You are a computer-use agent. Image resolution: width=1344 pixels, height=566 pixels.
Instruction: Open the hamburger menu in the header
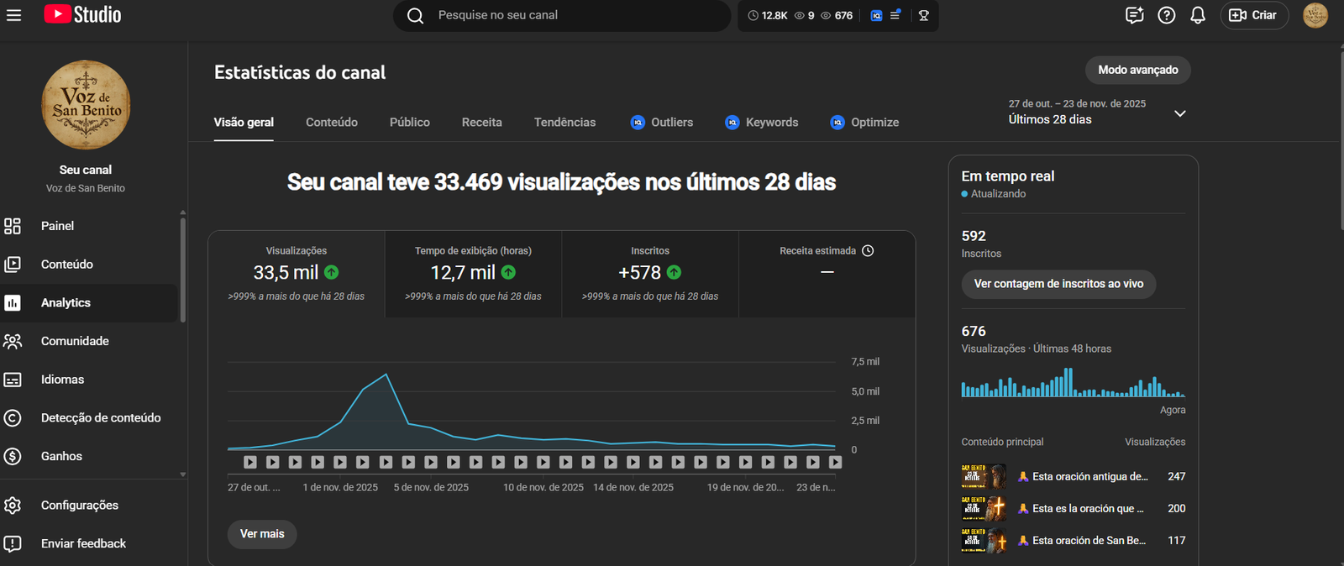point(13,15)
